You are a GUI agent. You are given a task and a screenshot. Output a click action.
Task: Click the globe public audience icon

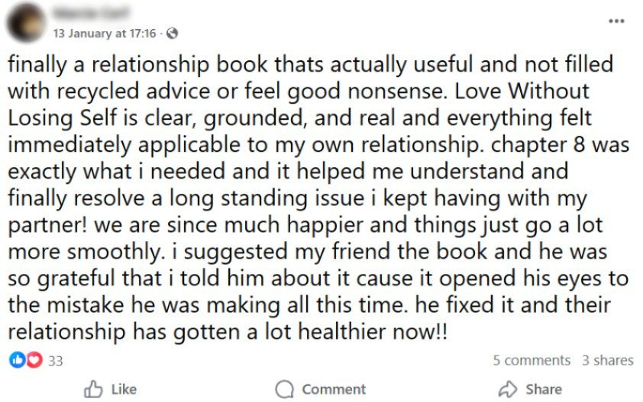pyautogui.click(x=172, y=34)
